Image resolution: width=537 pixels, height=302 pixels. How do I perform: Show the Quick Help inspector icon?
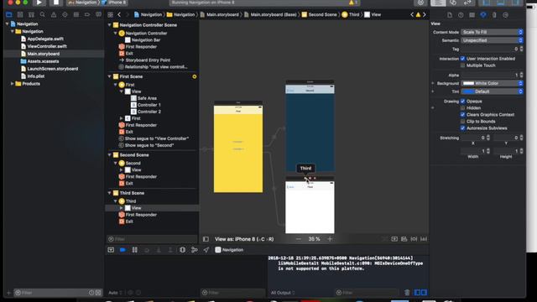(461, 15)
